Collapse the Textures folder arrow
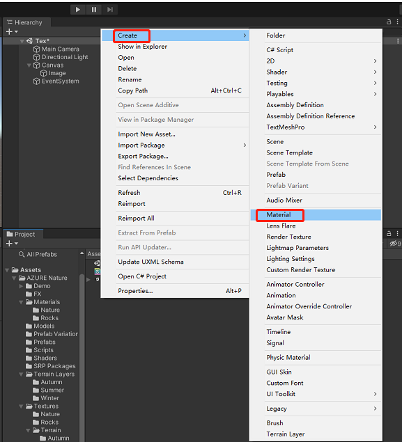The width and height of the screenshot is (402, 442). 21,407
